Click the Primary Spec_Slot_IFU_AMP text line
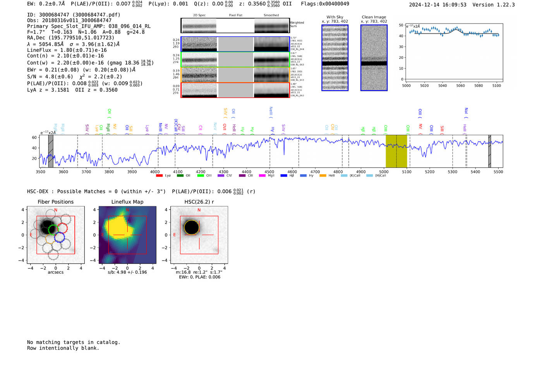 click(x=89, y=26)
